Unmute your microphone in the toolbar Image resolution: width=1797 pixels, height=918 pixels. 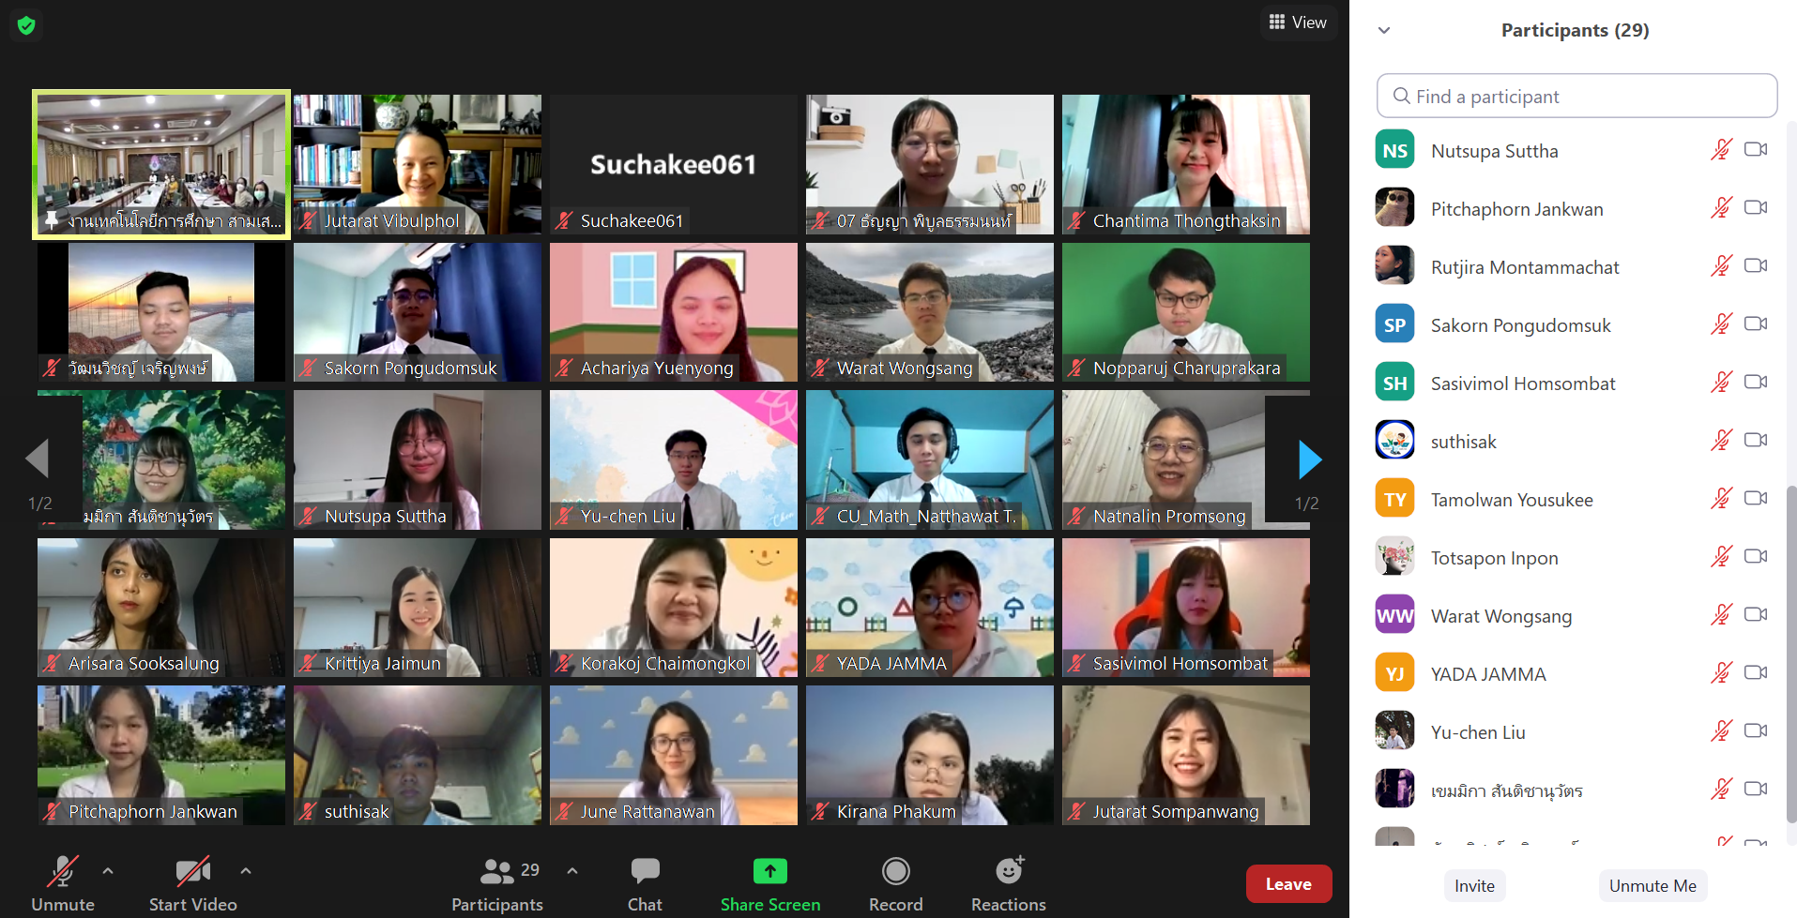pyautogui.click(x=62, y=872)
